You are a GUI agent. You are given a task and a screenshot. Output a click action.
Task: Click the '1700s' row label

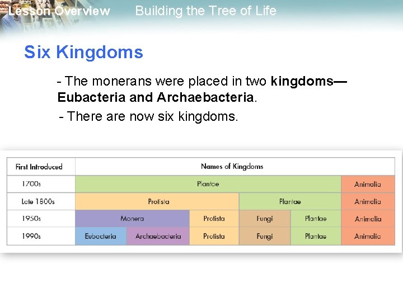click(31, 184)
